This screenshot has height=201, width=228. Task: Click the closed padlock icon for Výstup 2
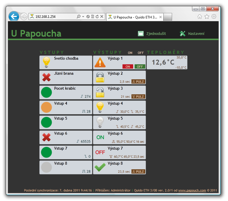point(100,77)
